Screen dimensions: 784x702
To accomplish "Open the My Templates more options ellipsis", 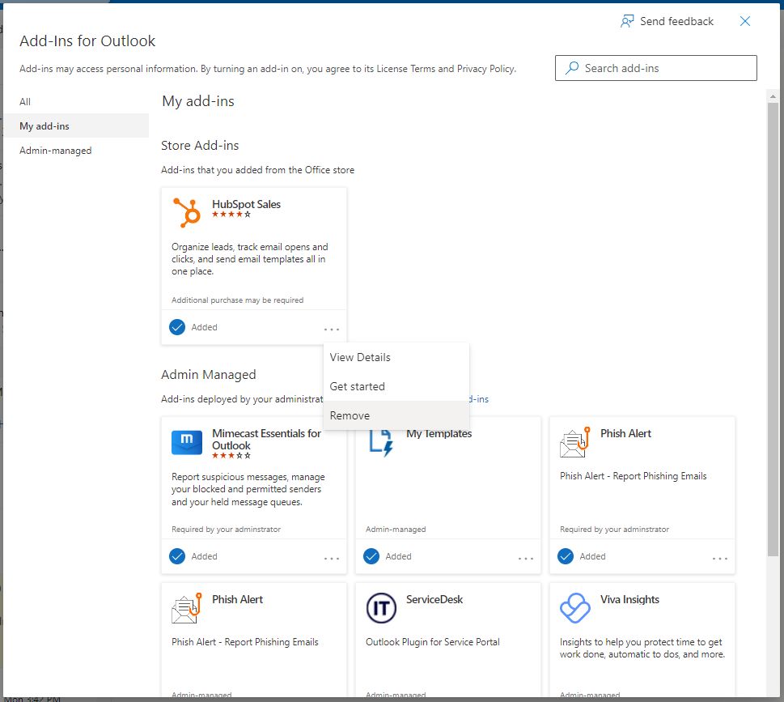I will (x=526, y=559).
